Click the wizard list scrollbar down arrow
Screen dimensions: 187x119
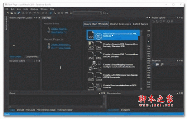click(x=141, y=89)
